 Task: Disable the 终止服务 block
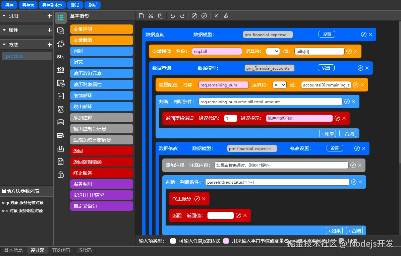pyautogui.click(x=197, y=199)
